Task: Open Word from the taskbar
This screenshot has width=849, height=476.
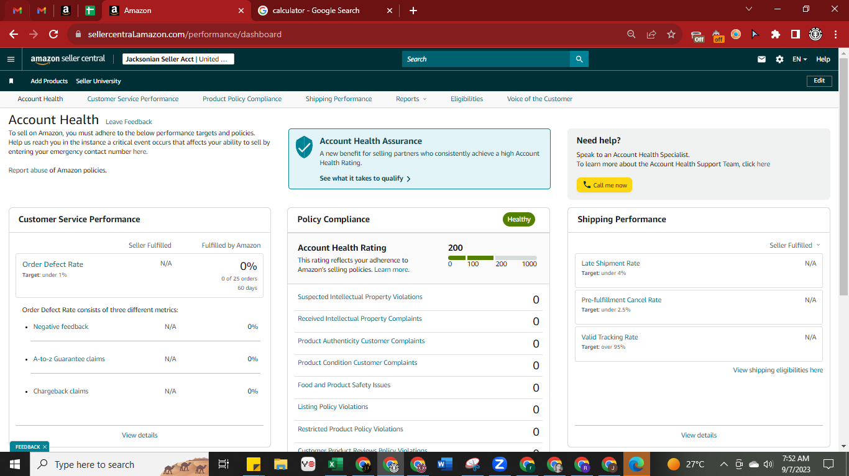Action: tap(444, 464)
